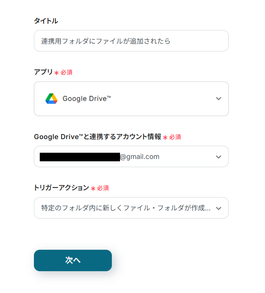Click the タイトル field label
265x293 pixels.
[46, 21]
